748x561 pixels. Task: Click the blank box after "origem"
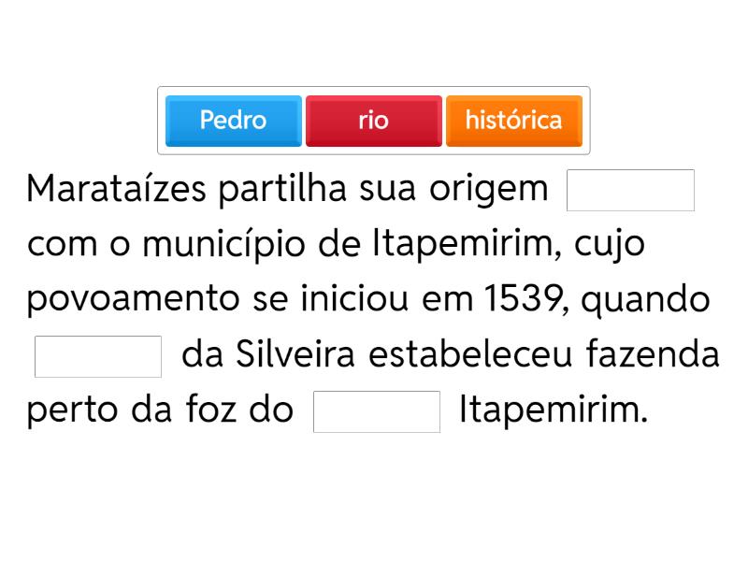(630, 190)
